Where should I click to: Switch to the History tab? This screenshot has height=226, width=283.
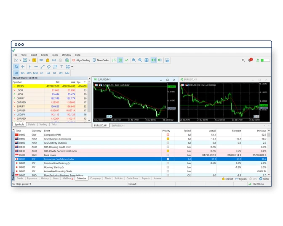tap(45, 179)
